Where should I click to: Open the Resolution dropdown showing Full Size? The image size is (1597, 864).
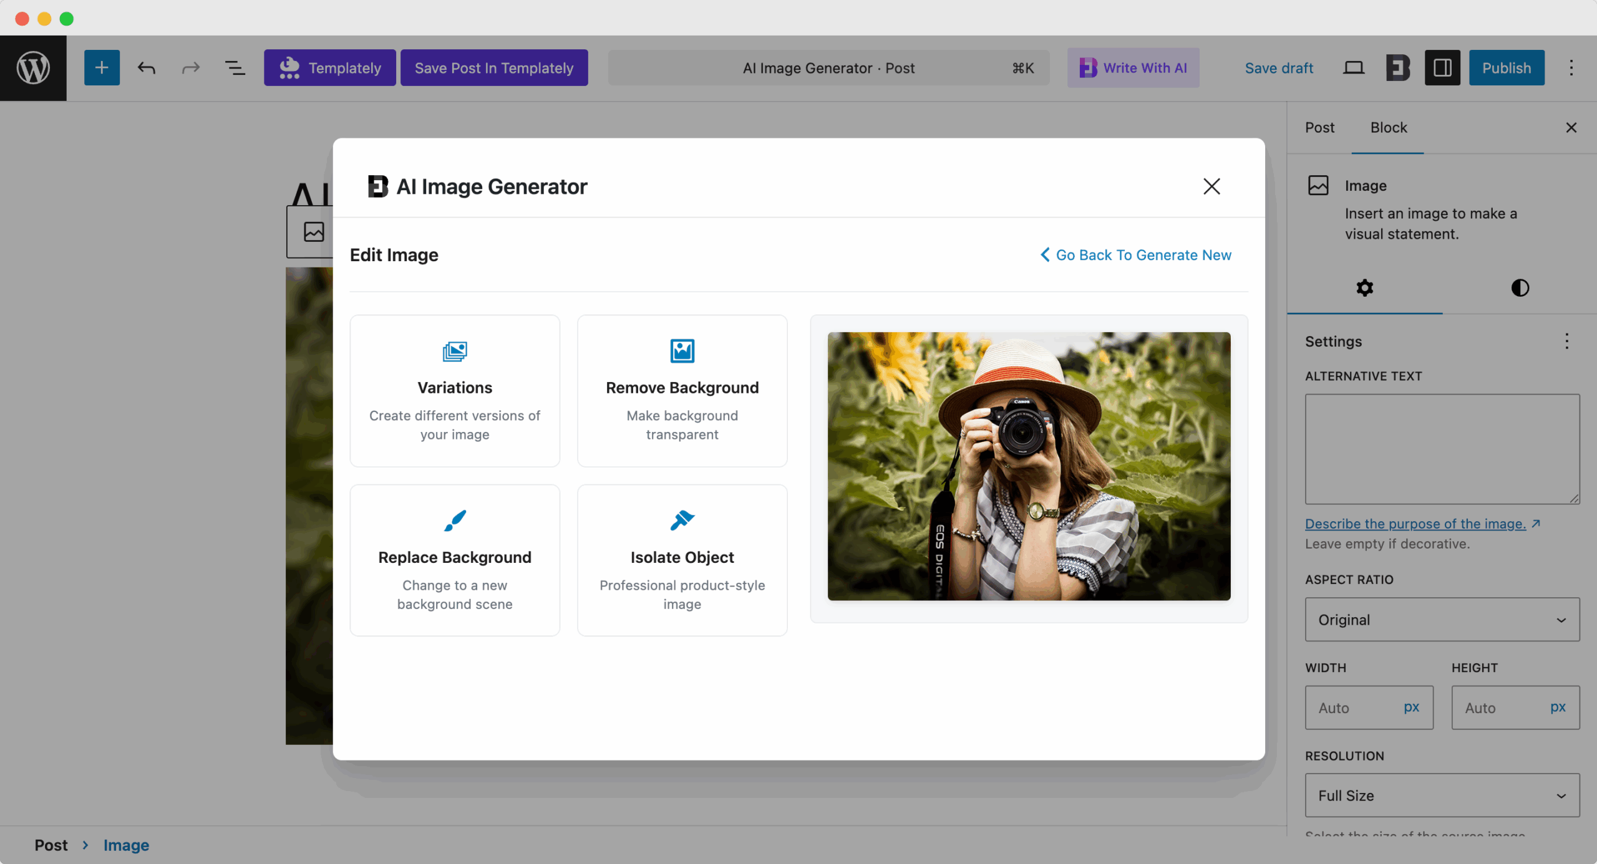1441,795
